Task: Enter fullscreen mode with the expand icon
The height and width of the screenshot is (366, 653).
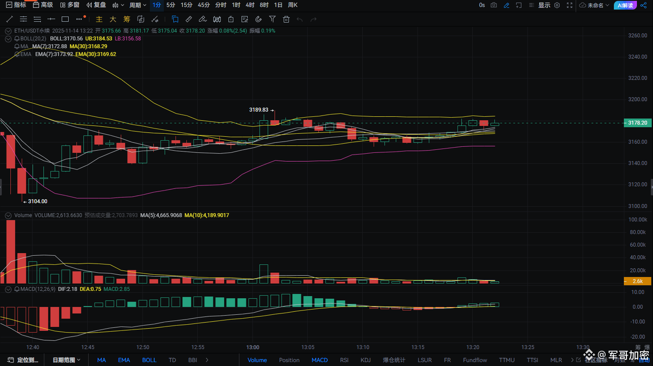Action: (570, 5)
